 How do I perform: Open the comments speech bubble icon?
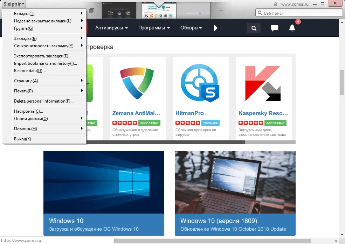[274, 28]
